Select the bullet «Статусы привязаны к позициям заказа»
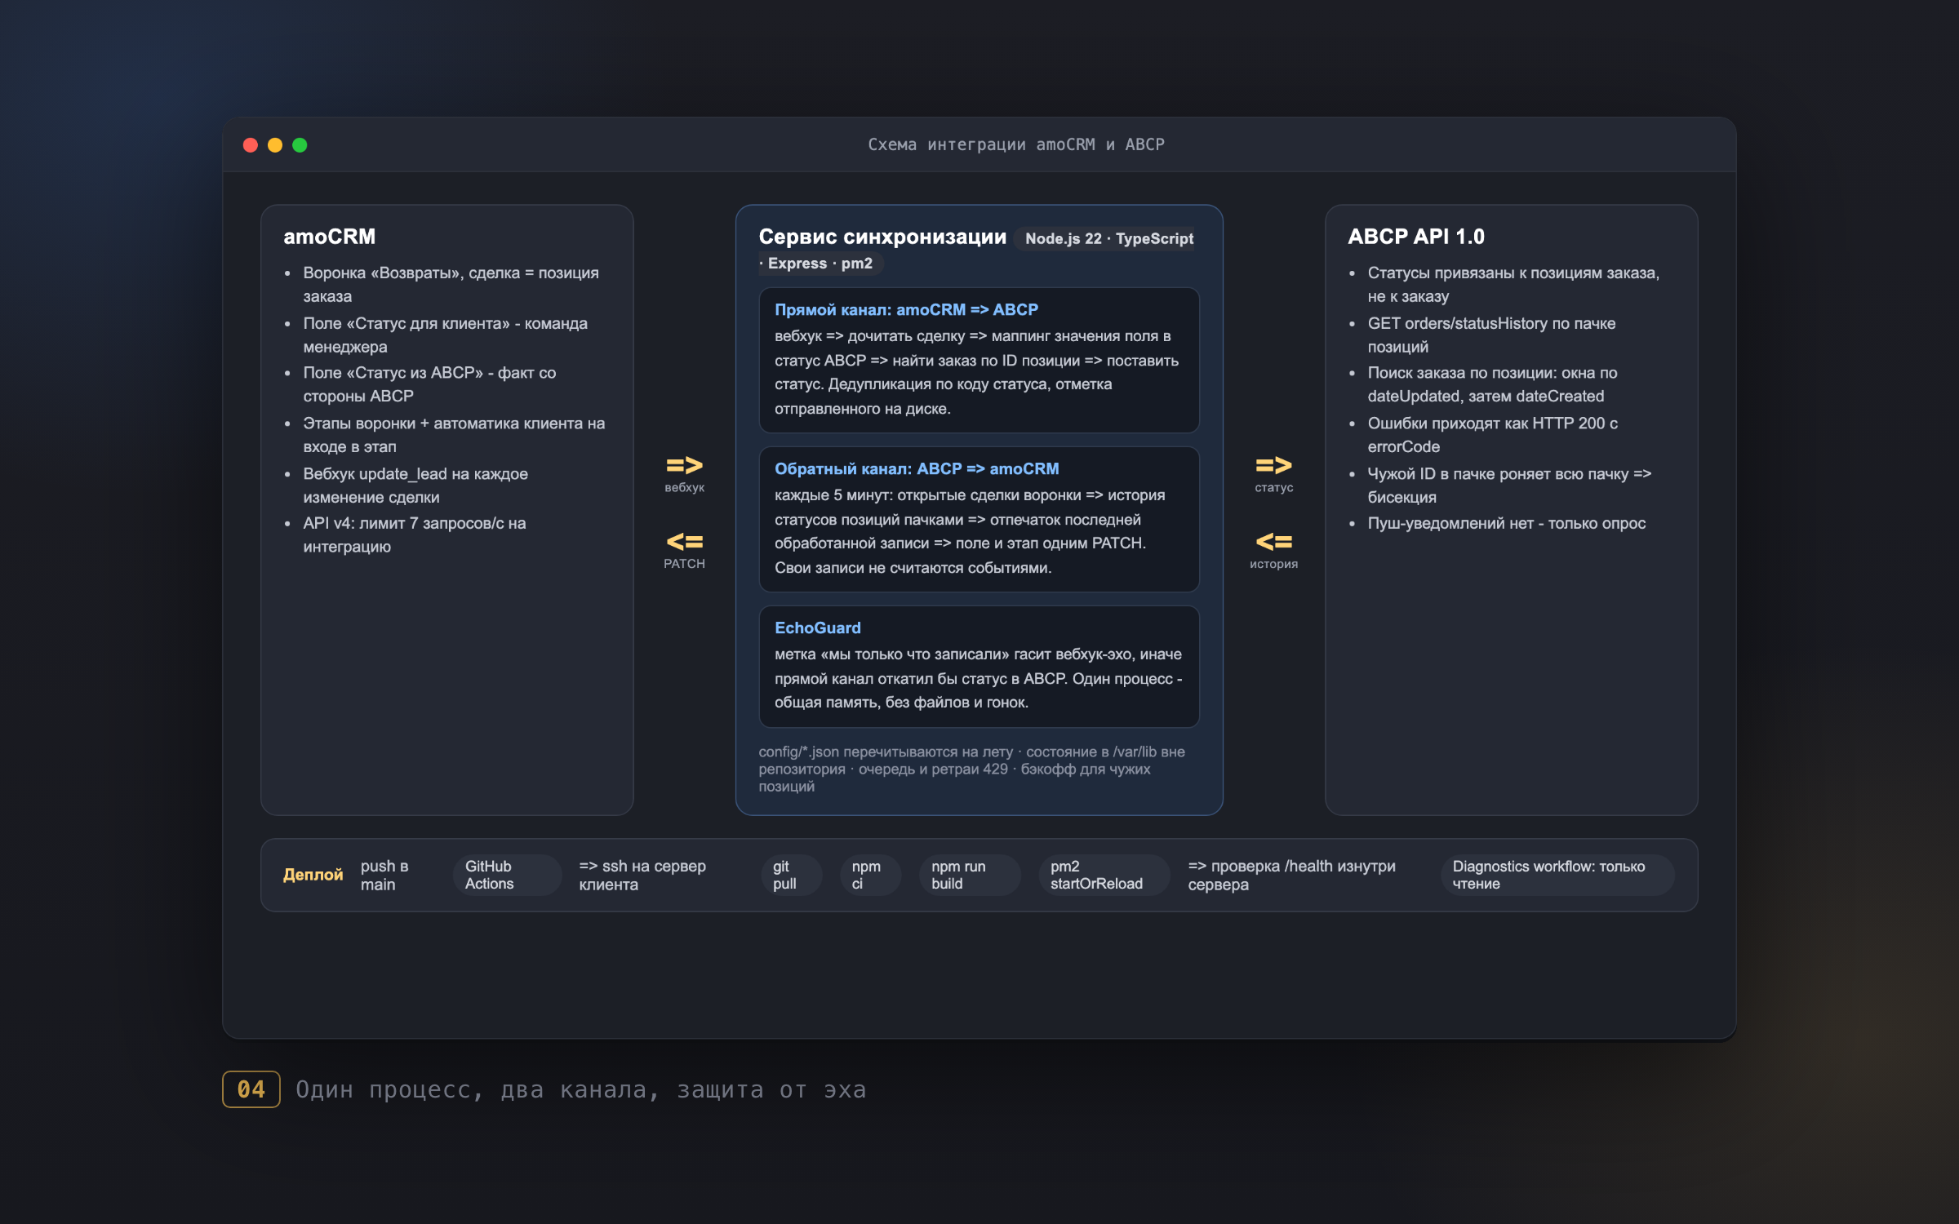1959x1224 pixels. (x=1513, y=285)
